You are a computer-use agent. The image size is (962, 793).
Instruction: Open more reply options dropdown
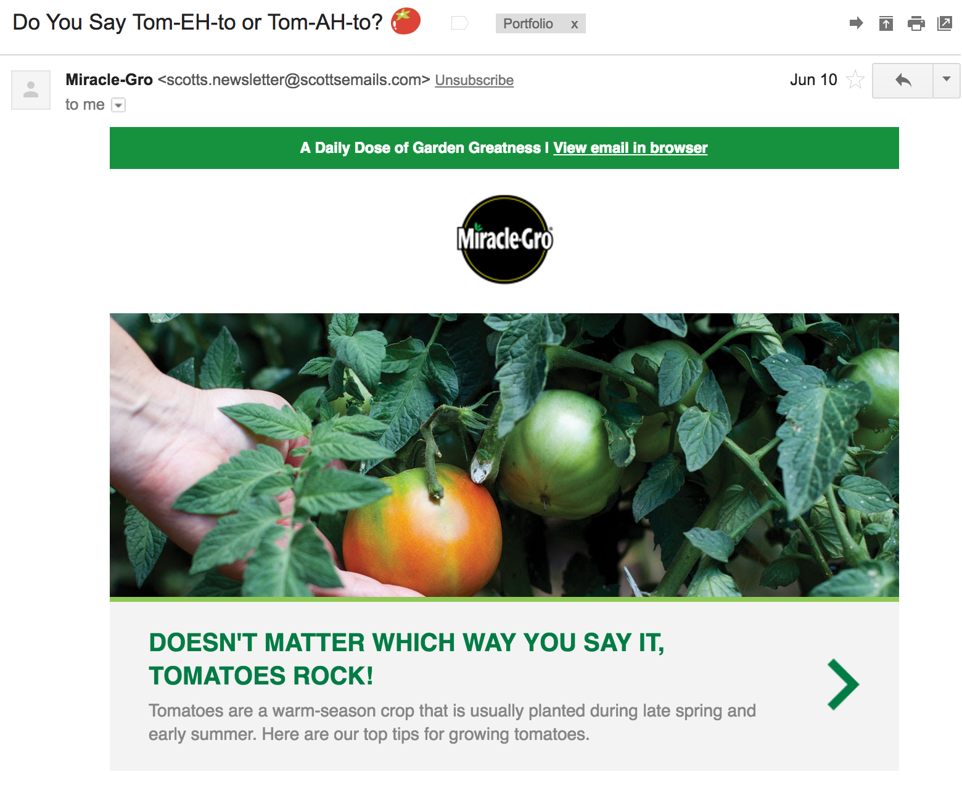point(947,80)
